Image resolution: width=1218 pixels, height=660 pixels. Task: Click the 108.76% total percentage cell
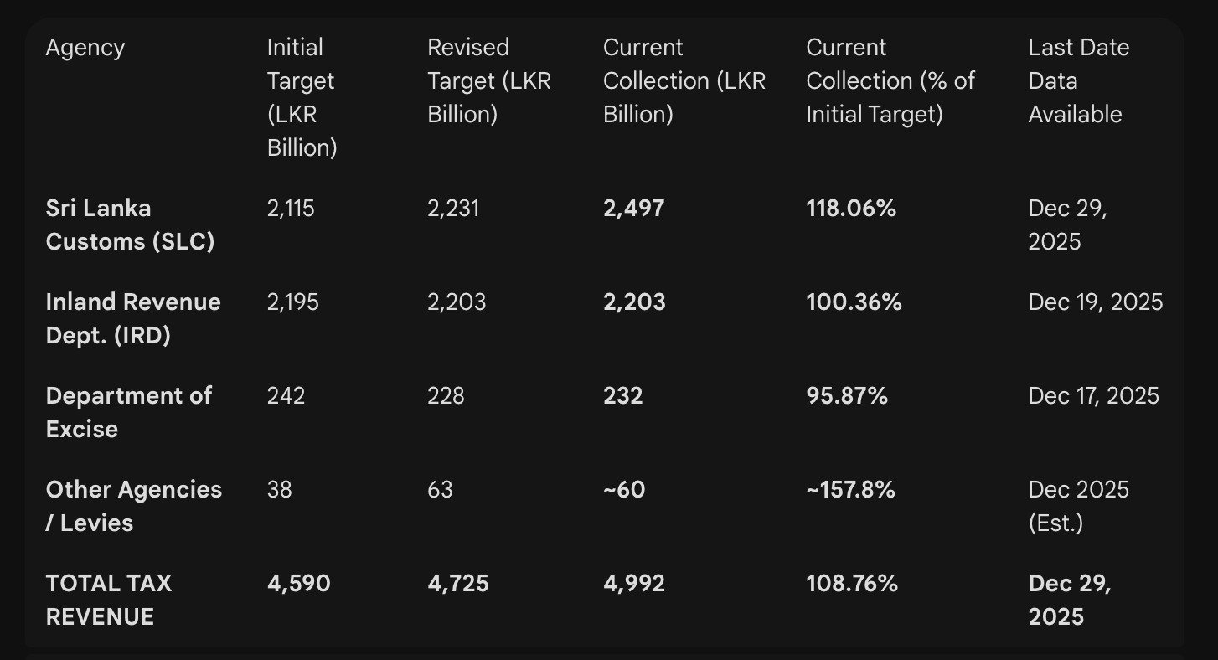coord(852,584)
